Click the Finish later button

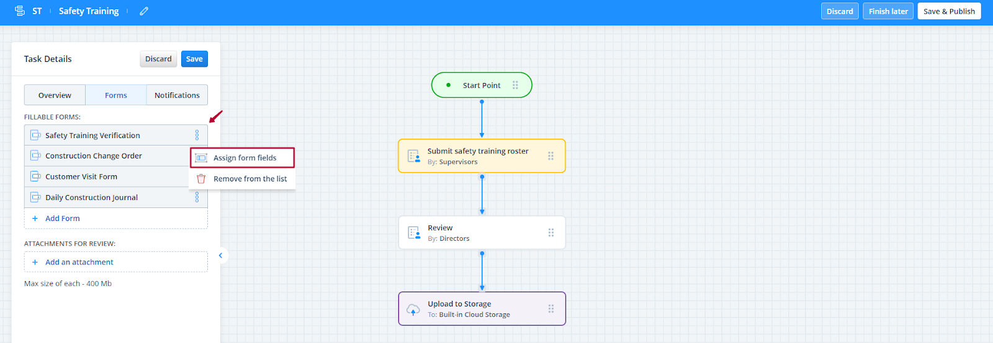tap(887, 11)
